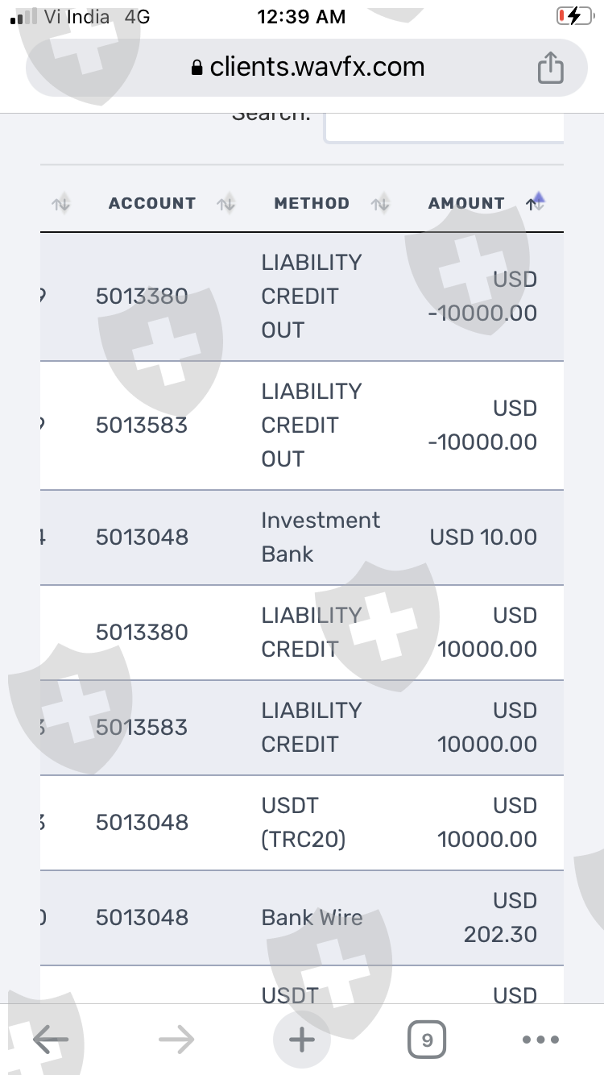
Task: Tap the share icon in address bar
Action: (x=550, y=68)
